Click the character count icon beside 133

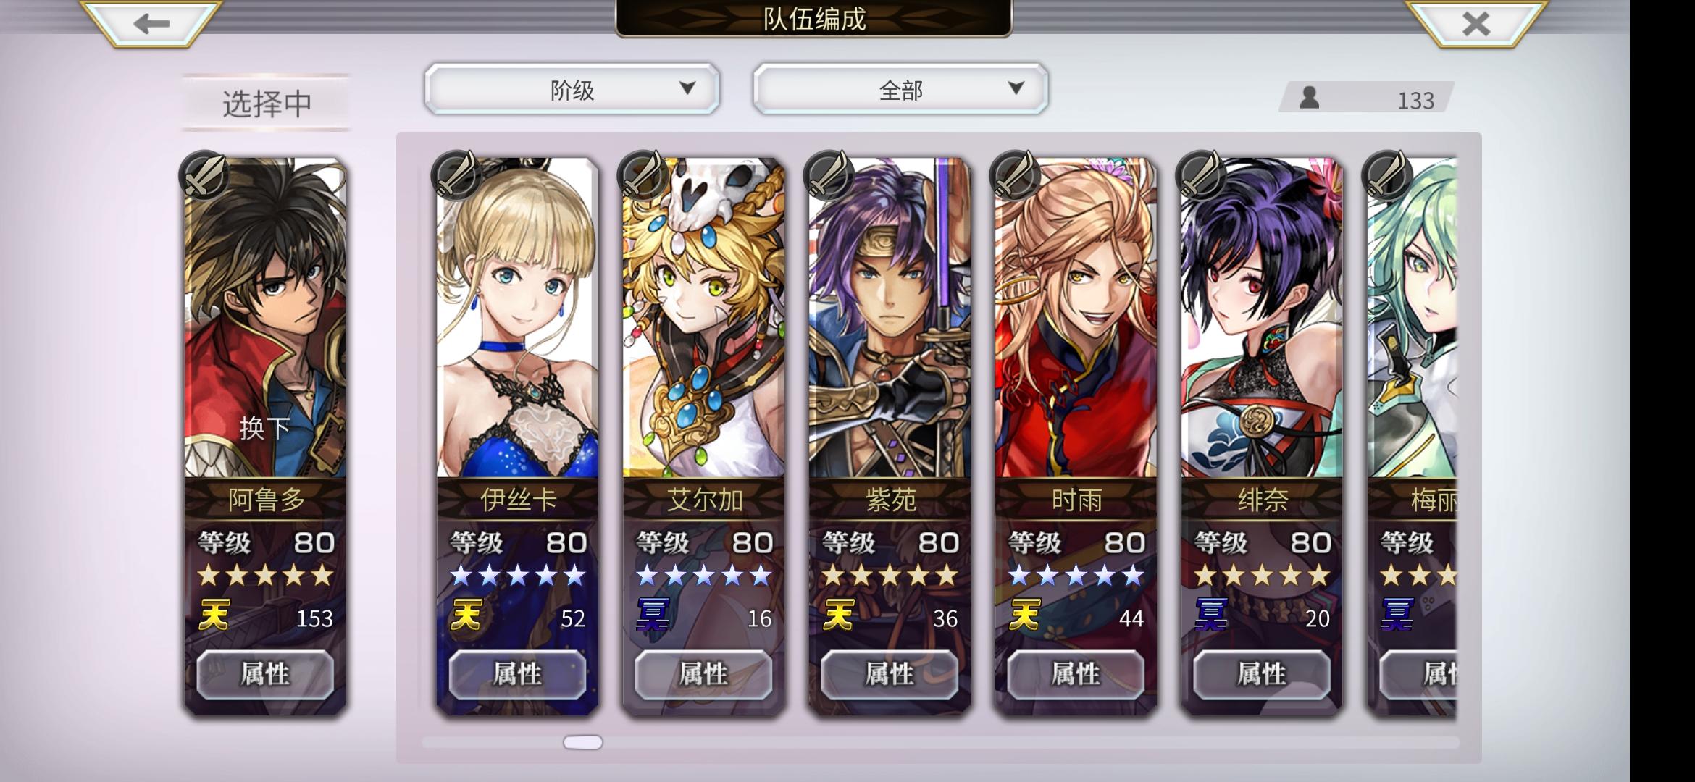coord(1309,98)
